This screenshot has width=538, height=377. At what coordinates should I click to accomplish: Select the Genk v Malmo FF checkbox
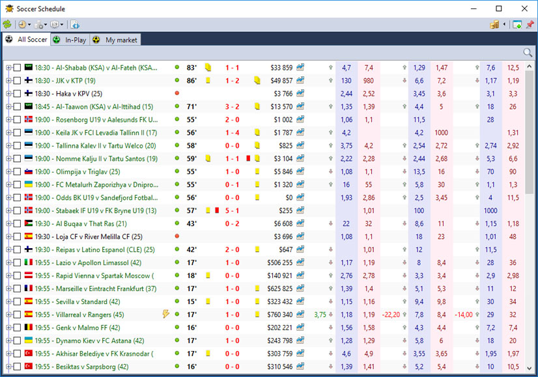17,328
